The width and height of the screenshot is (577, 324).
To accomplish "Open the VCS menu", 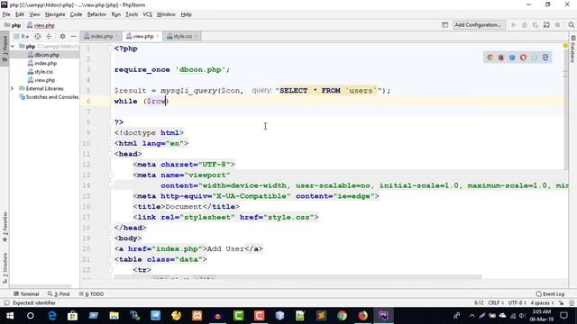I will coord(147,14).
